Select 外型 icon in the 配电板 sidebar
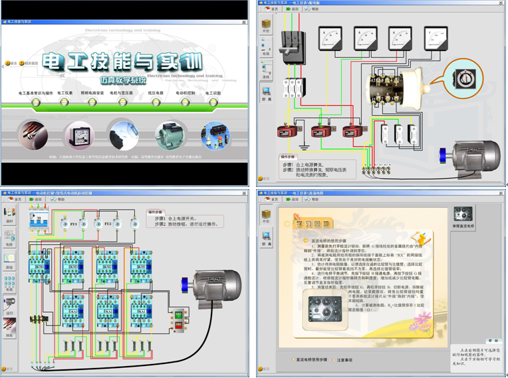This screenshot has height=378, width=508. pyautogui.click(x=266, y=26)
